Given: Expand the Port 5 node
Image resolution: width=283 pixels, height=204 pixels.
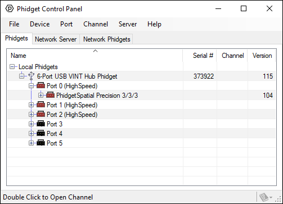Looking at the screenshot, I should 31,143.
